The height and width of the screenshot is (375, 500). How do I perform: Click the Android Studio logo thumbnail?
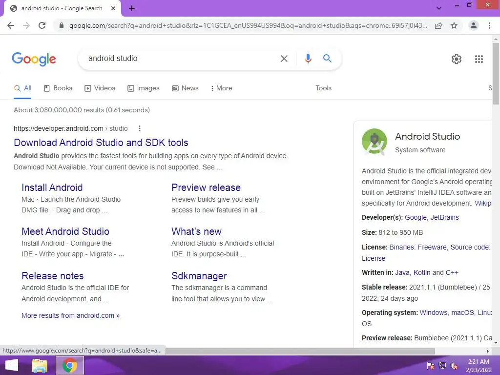(375, 141)
